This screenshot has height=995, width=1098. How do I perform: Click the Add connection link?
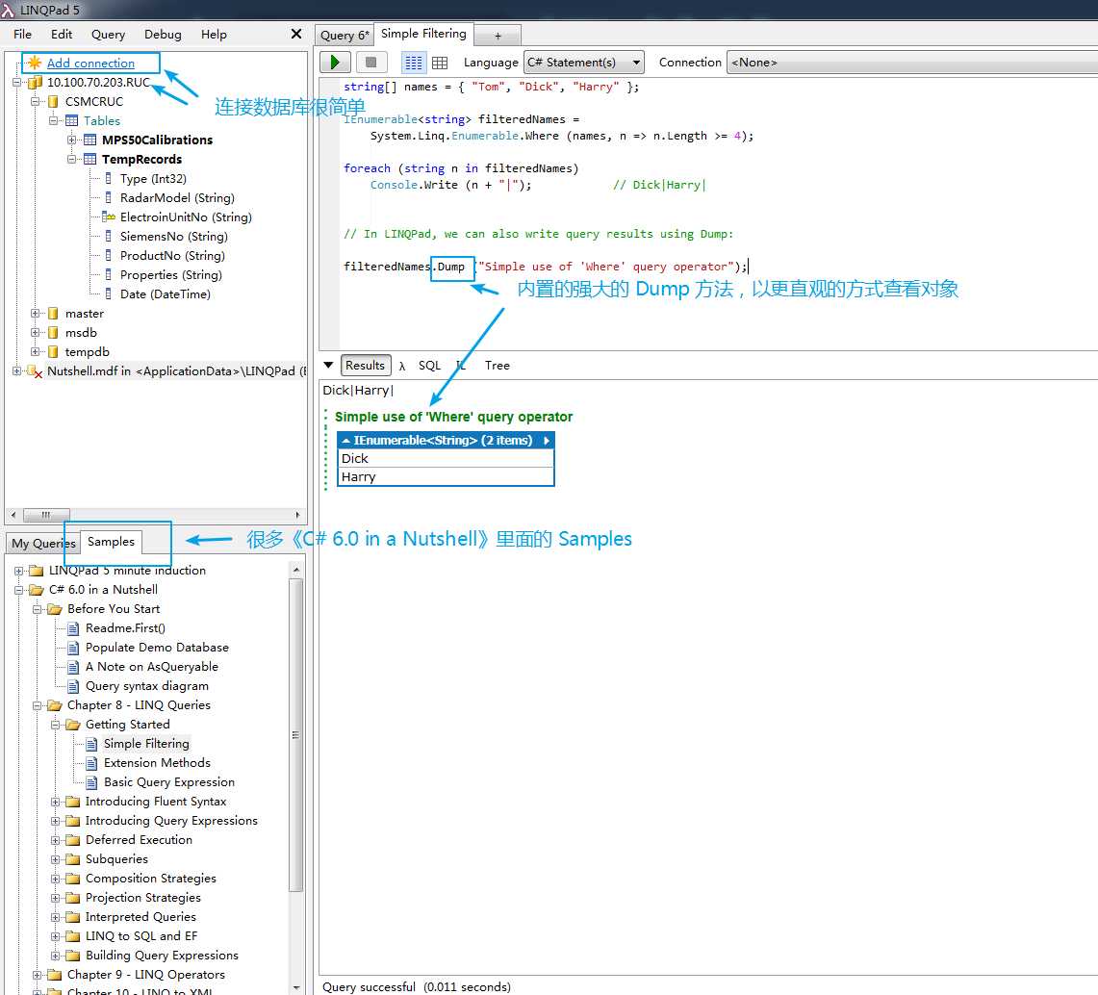point(90,63)
